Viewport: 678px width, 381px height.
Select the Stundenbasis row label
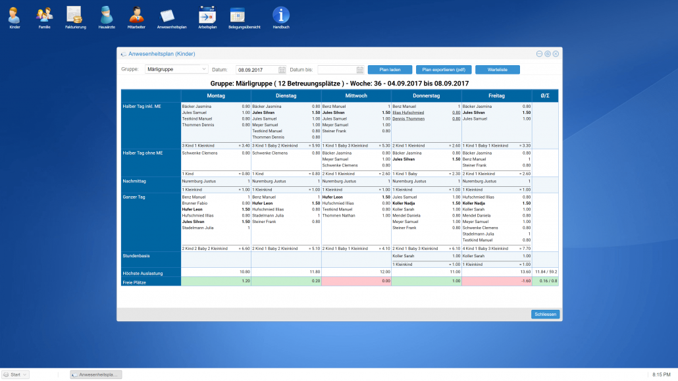136,256
